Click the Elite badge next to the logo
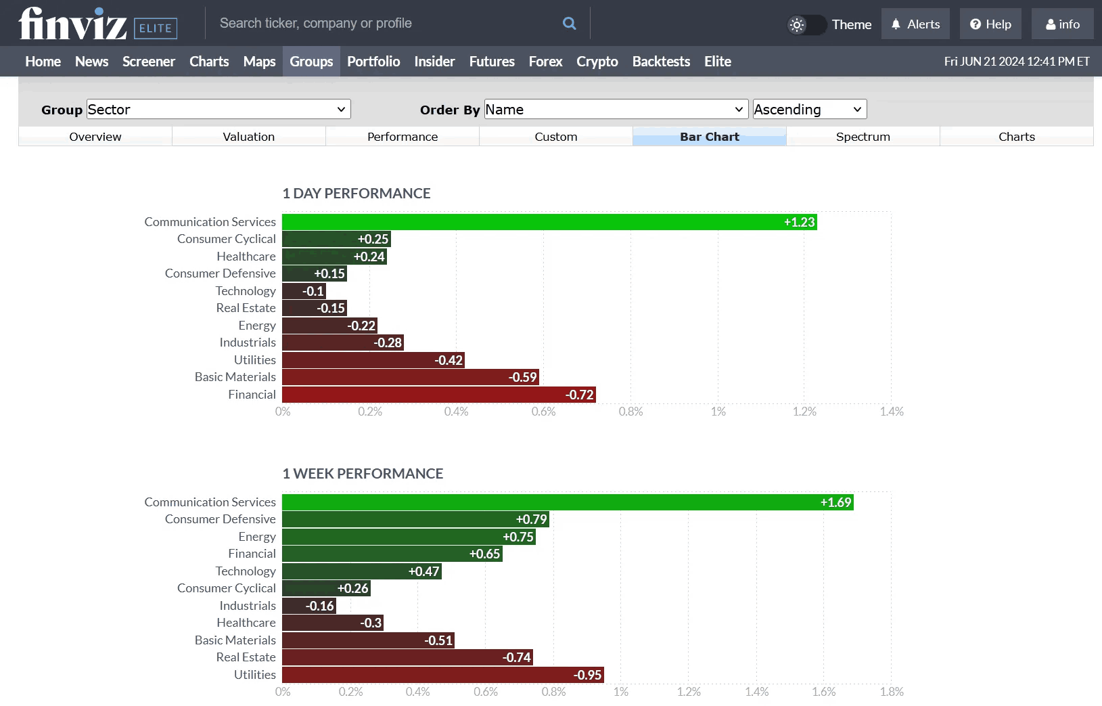This screenshot has width=1102, height=706. pos(155,28)
